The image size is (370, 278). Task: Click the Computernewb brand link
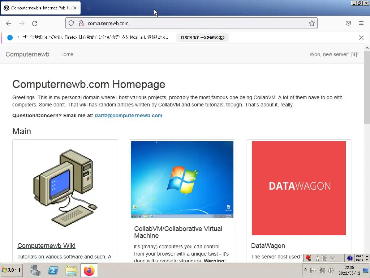(27, 54)
